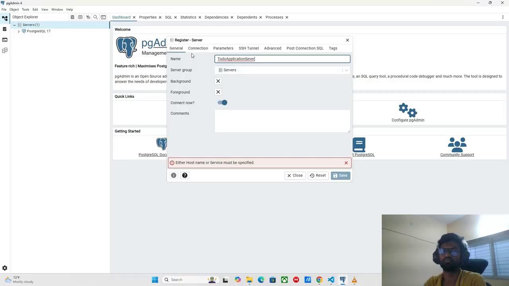
Task: Open Xbox app from the taskbar
Action: click(284, 280)
